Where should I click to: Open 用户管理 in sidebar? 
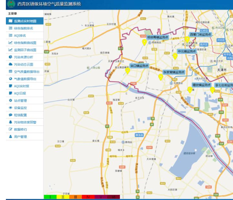click(x=20, y=137)
